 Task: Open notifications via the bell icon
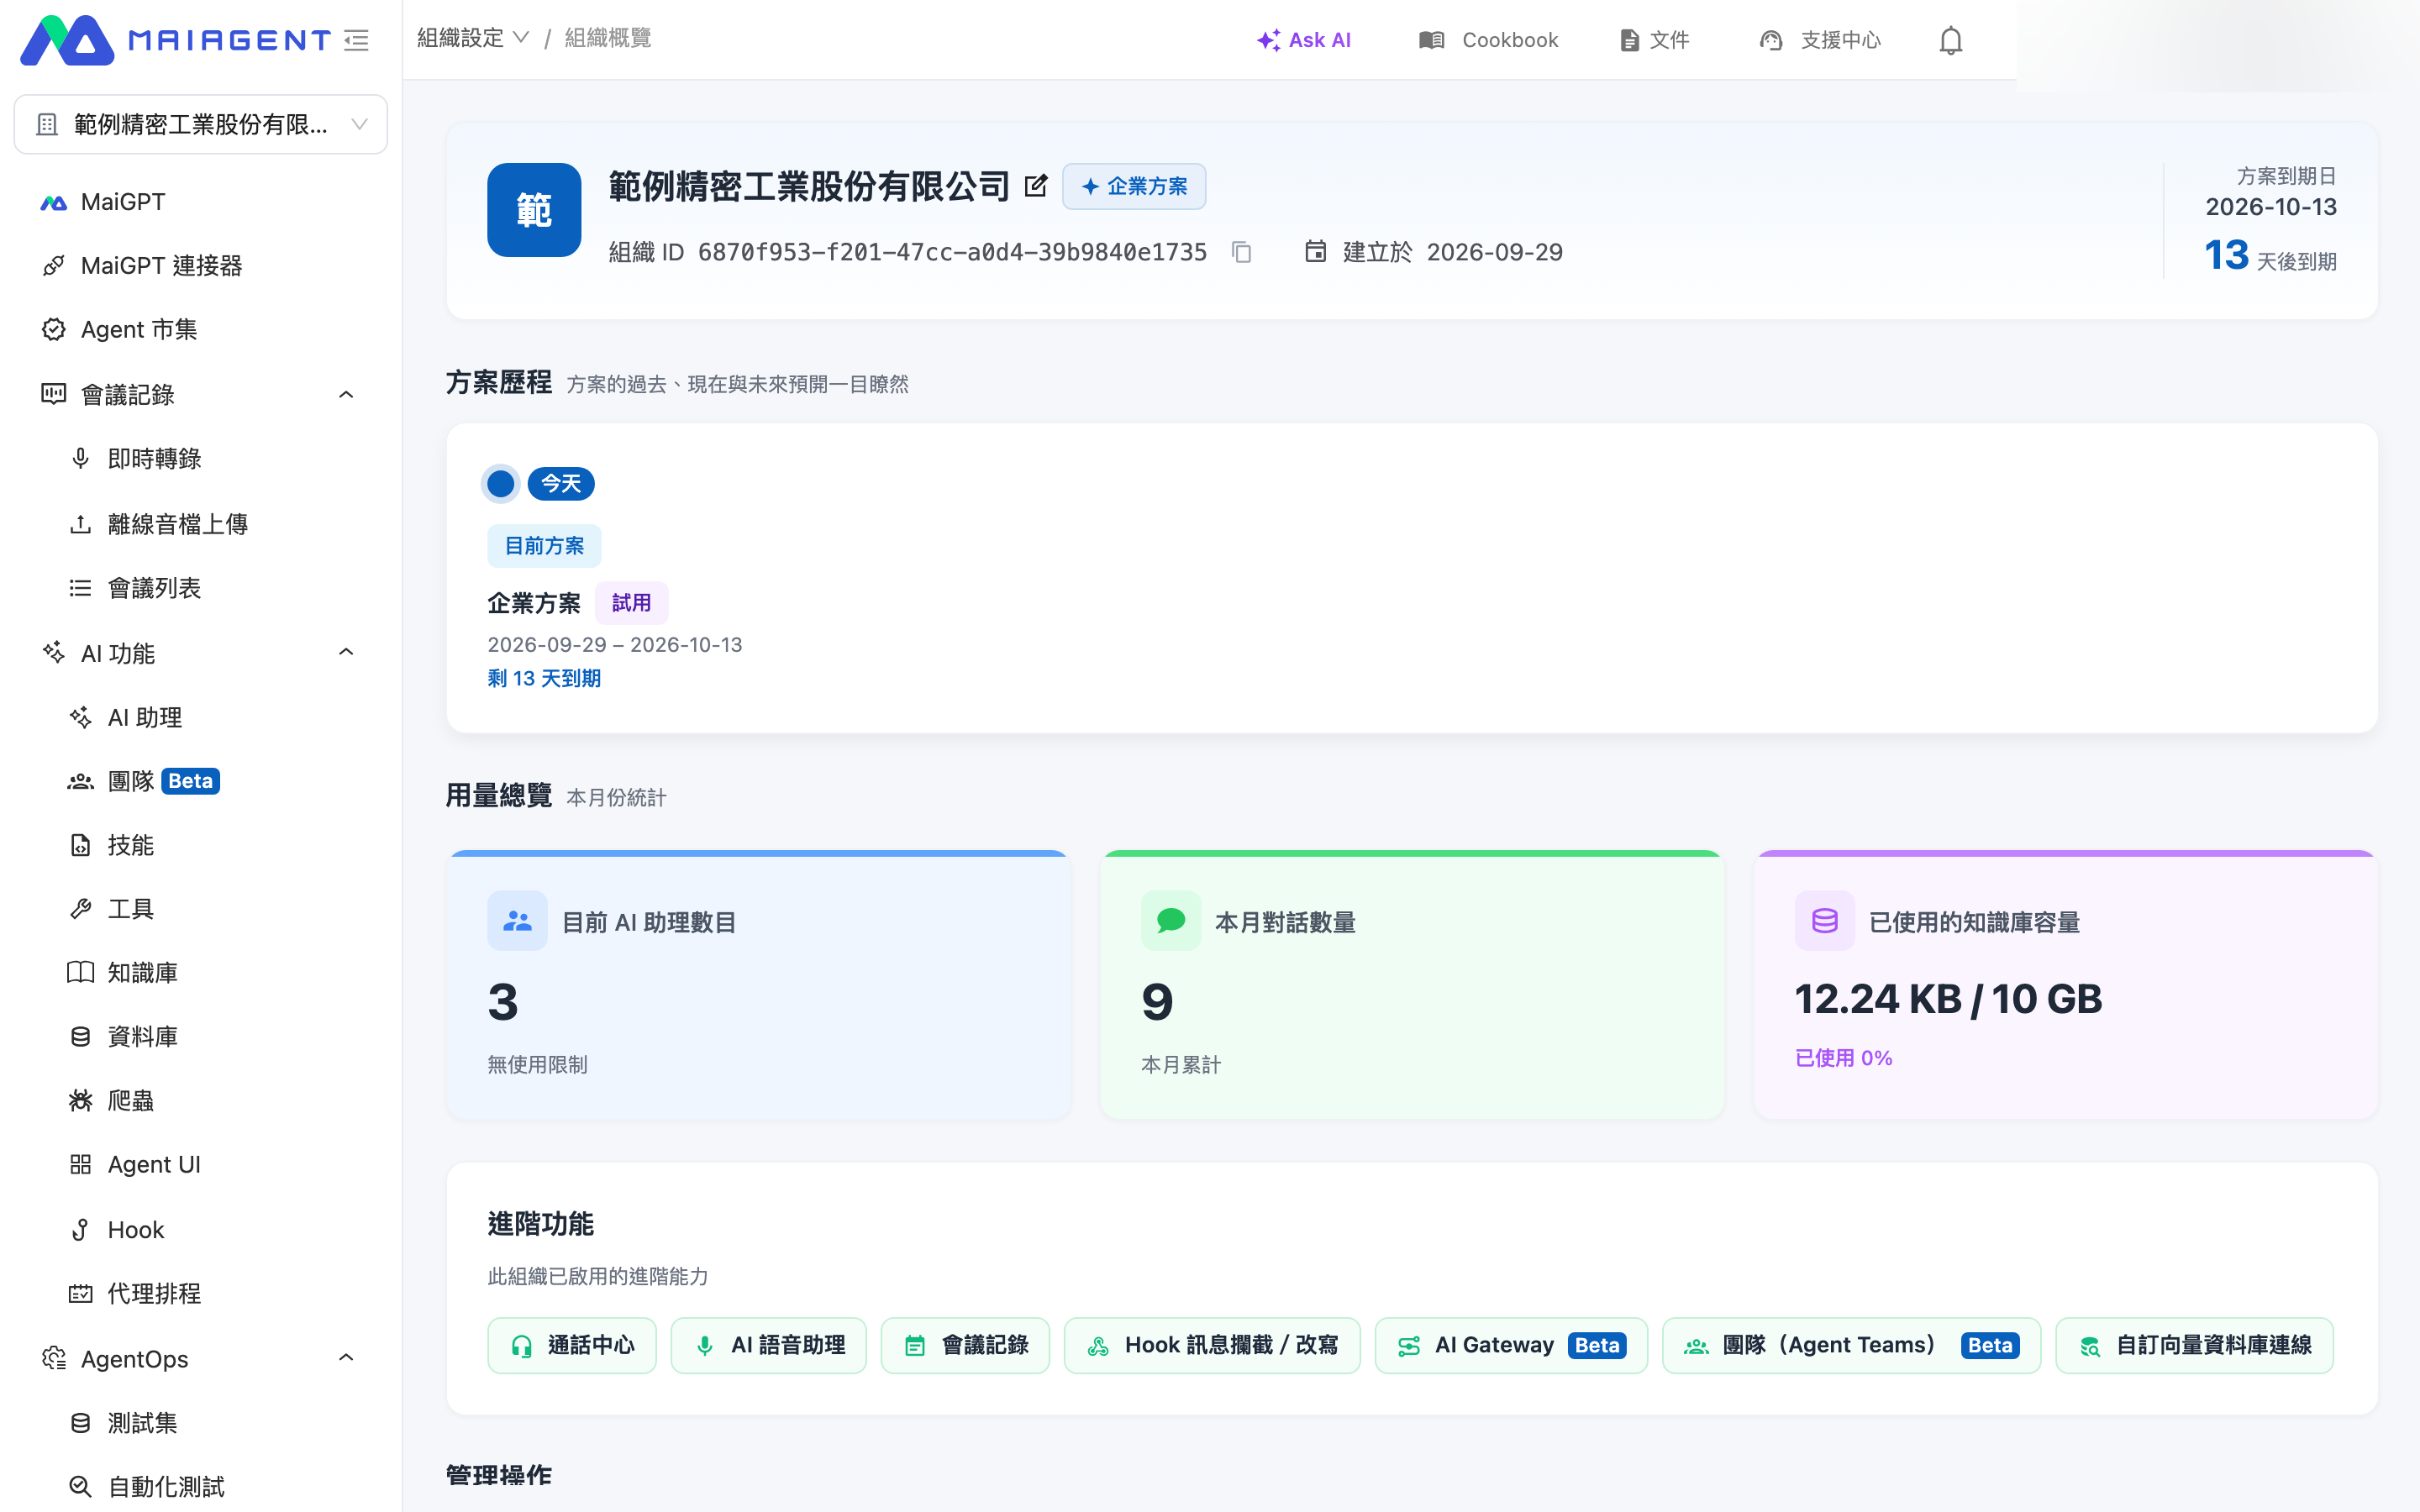click(1950, 40)
